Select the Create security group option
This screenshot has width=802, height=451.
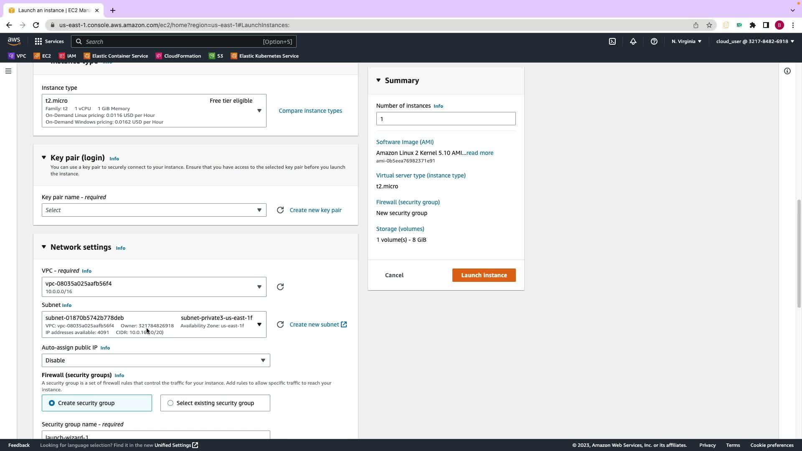pos(52,403)
